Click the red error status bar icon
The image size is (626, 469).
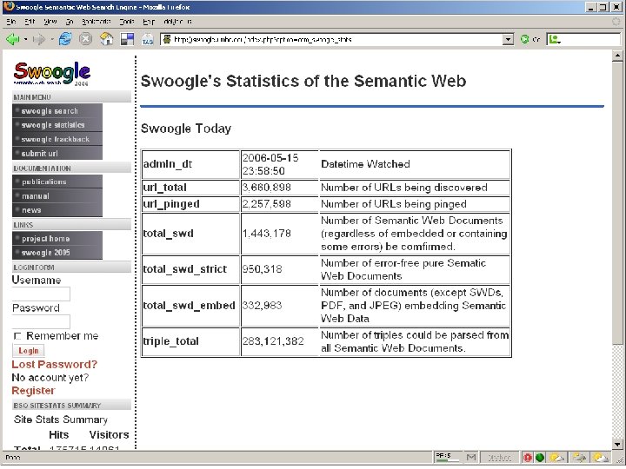coord(528,458)
